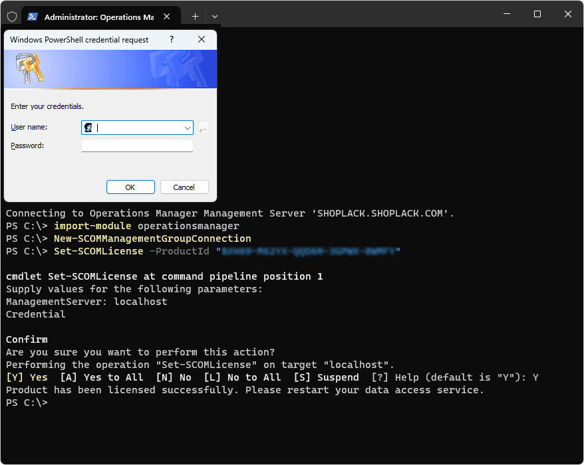
Task: Maximize the terminal window
Action: [x=537, y=14]
